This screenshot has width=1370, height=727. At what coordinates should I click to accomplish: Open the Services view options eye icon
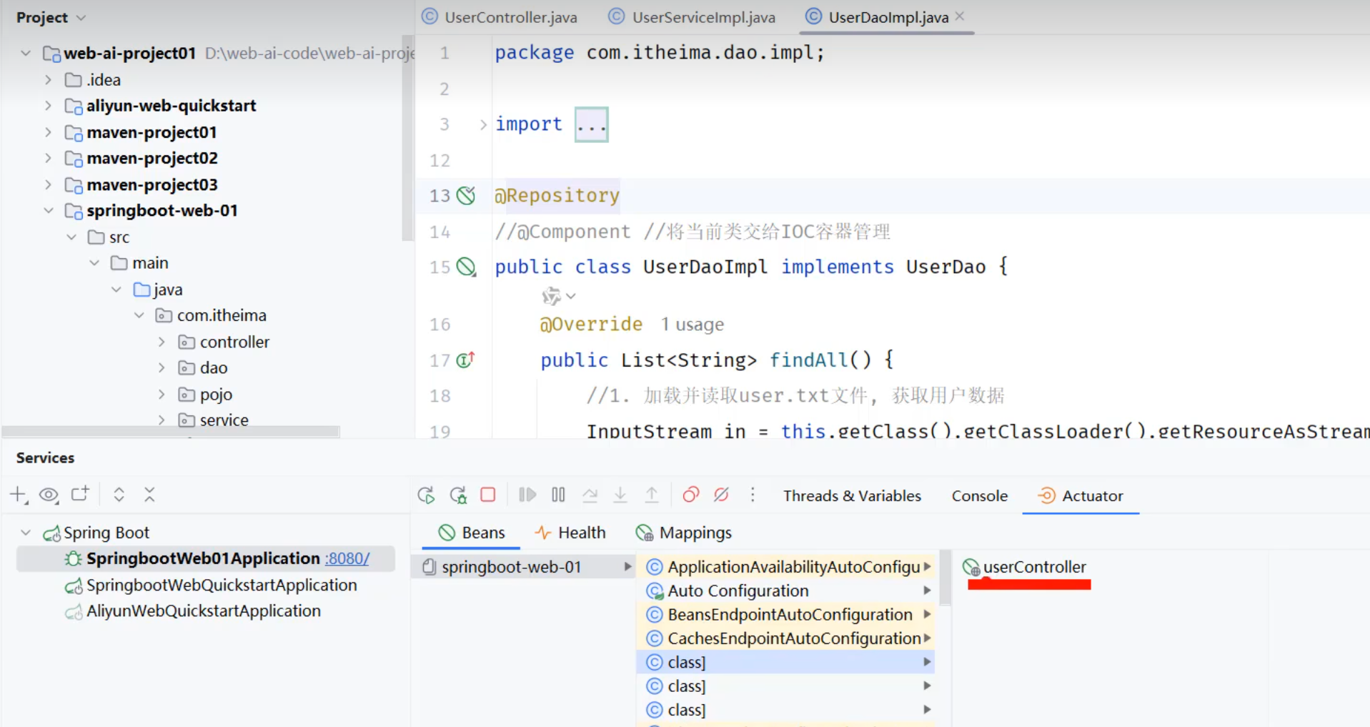49,495
